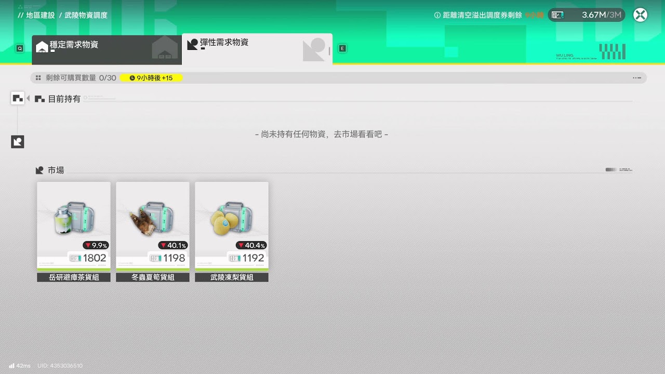
Task: Click the shape icon on 彈性需求物資 tab
Action: [x=192, y=44]
